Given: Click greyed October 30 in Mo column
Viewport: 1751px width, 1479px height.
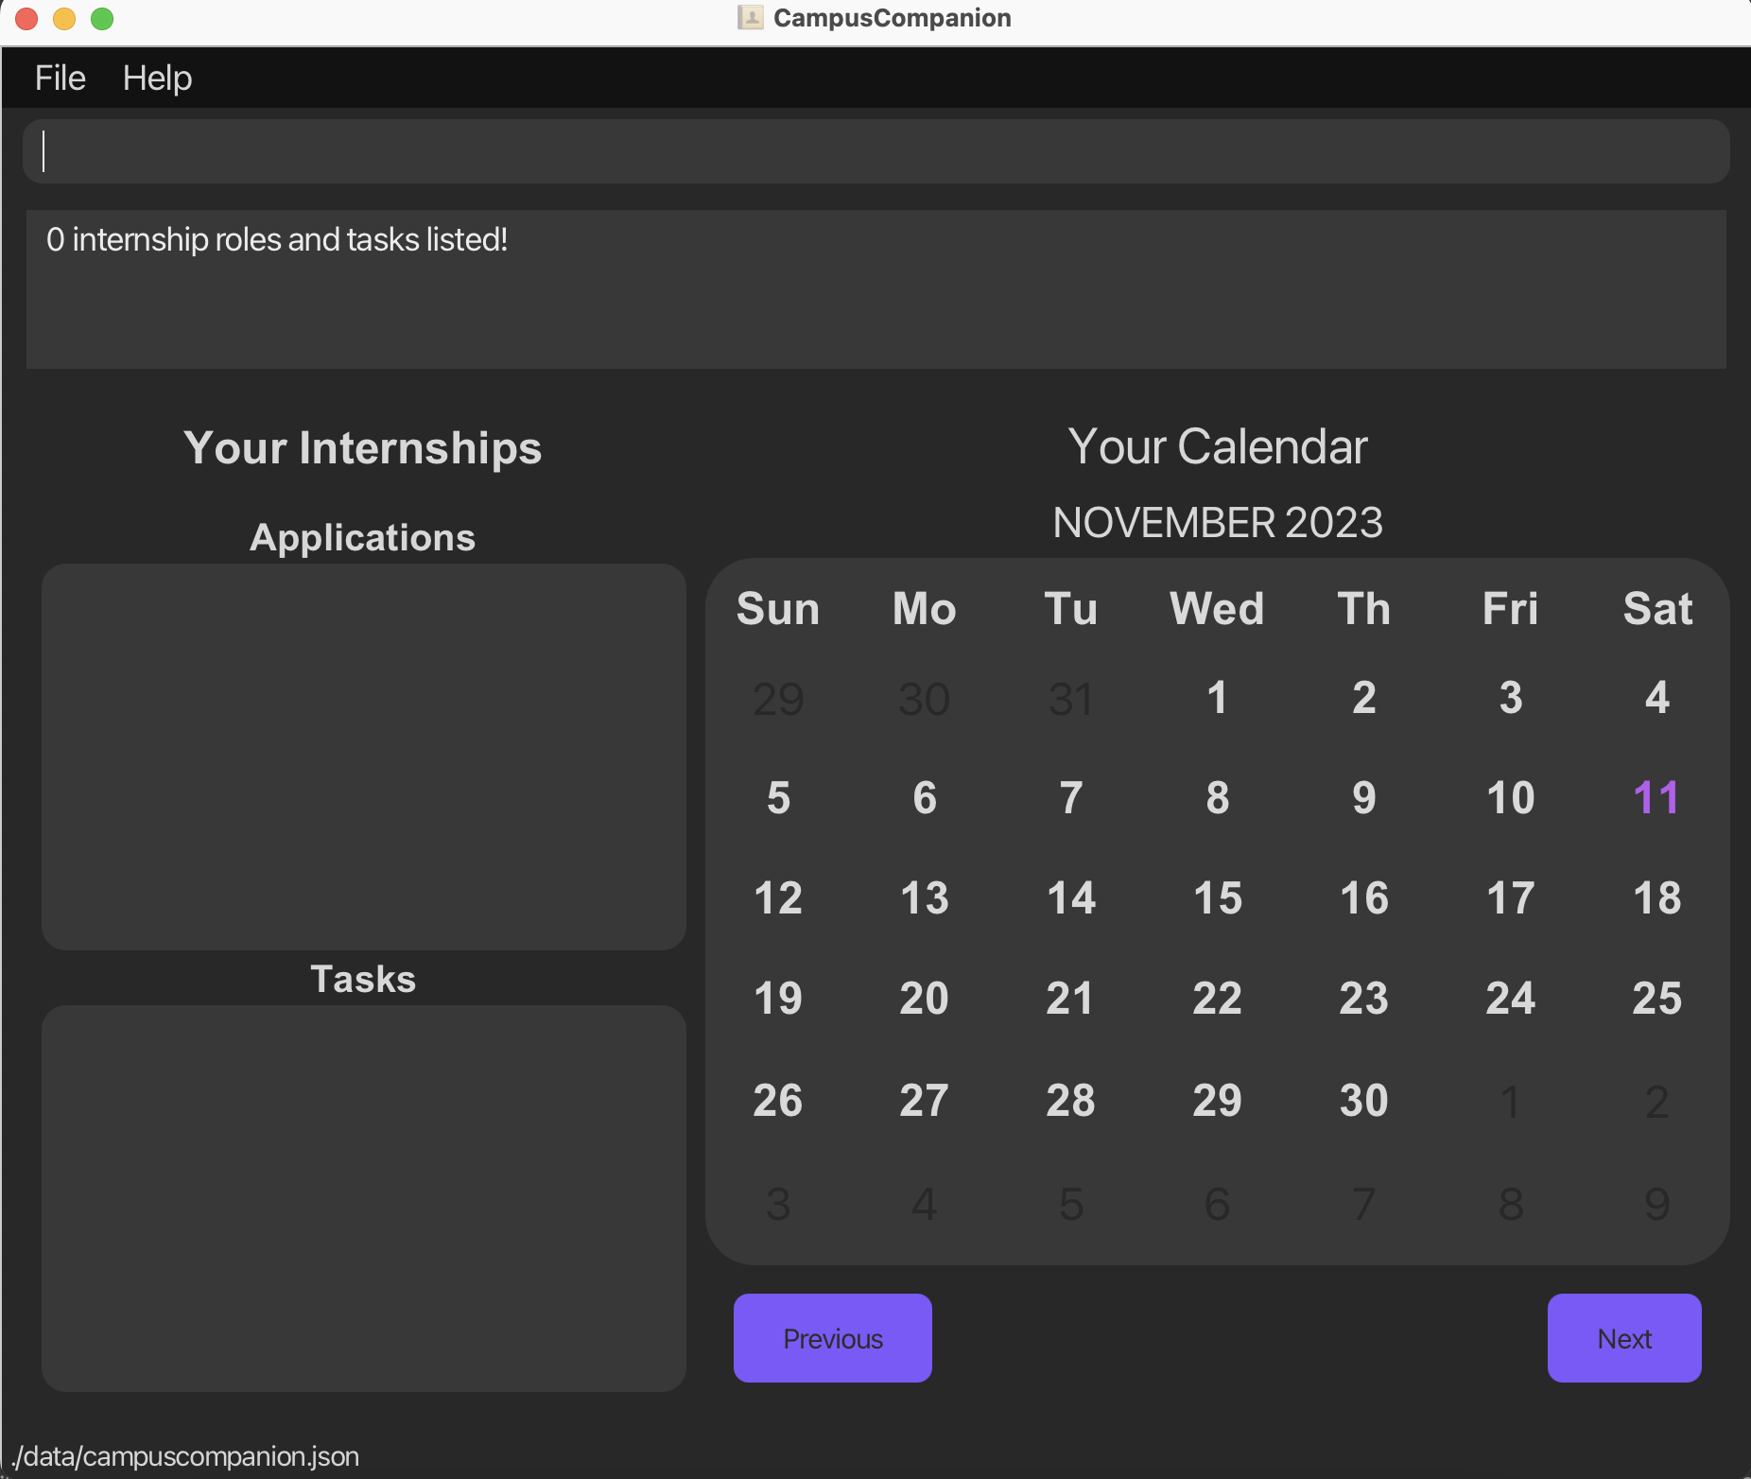Looking at the screenshot, I should tap(925, 700).
